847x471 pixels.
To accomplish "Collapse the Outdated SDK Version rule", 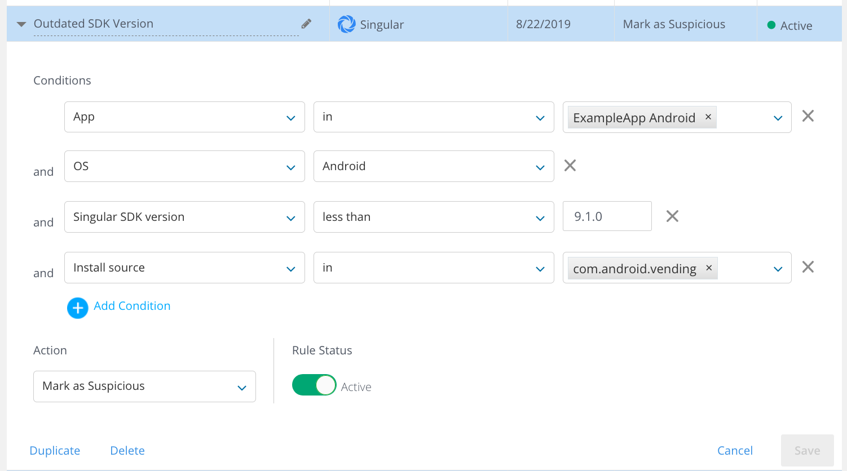I will (x=21, y=24).
